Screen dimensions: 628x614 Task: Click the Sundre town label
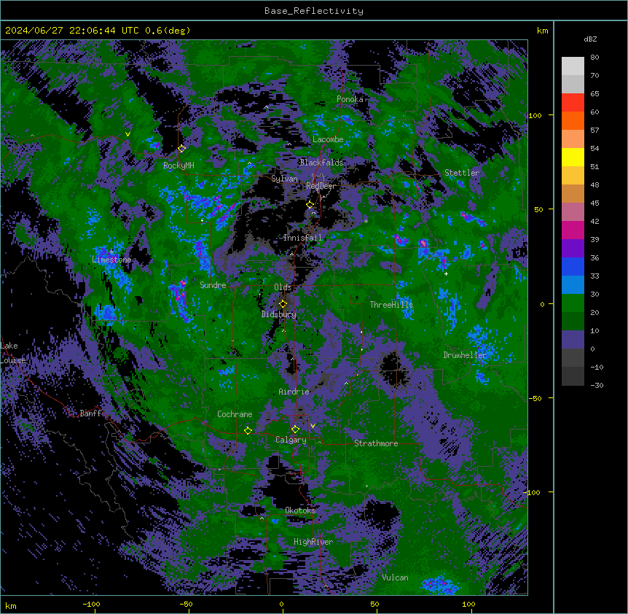point(213,285)
